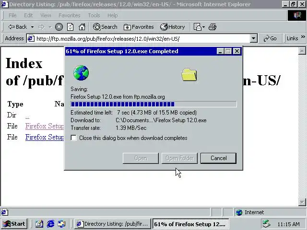Click the scrollbar up arrow
The image size is (307, 230).
click(x=302, y=51)
